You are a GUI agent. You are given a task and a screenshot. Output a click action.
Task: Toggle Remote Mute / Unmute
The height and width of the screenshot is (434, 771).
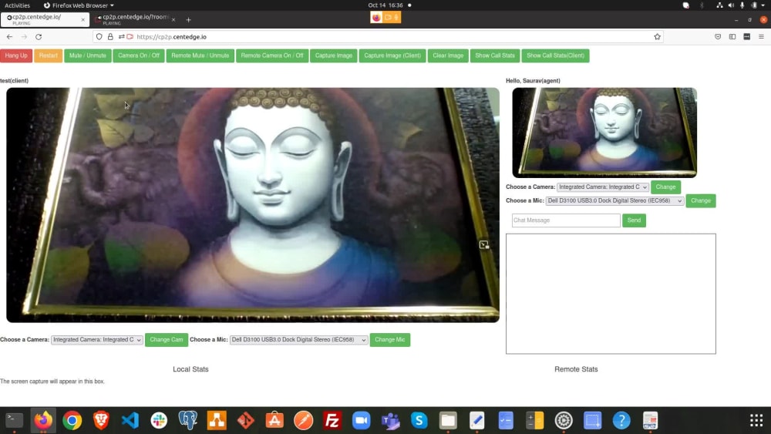pyautogui.click(x=200, y=56)
